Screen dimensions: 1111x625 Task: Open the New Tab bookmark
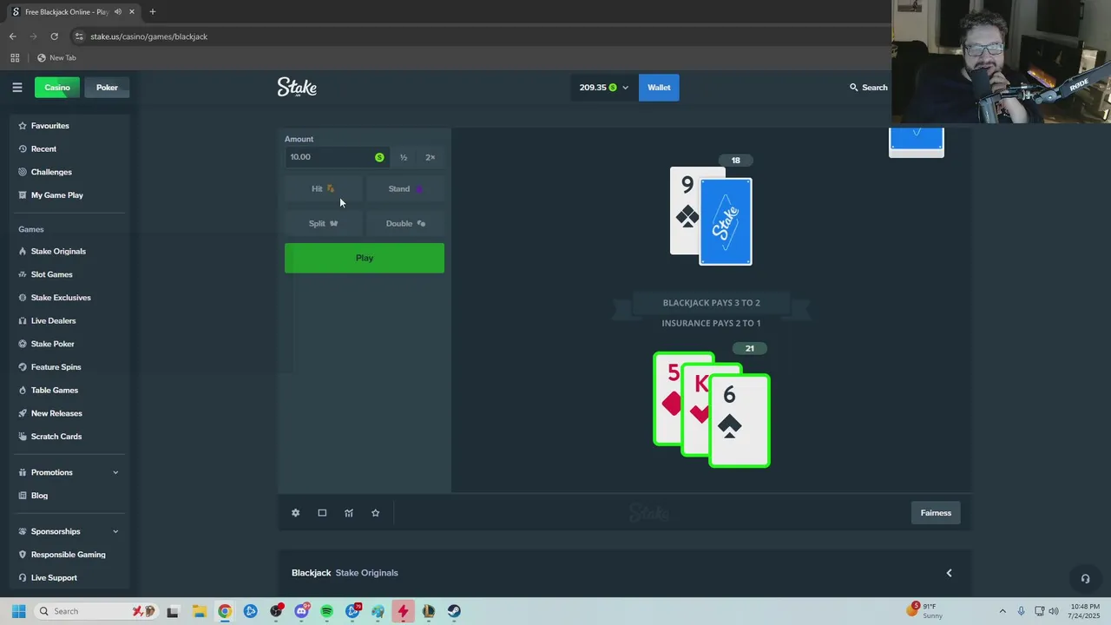click(56, 57)
